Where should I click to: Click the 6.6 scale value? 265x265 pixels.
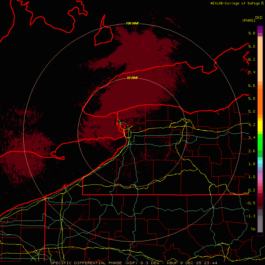point(252,85)
